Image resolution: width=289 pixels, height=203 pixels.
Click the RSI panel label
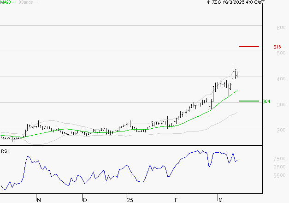click(x=5, y=151)
